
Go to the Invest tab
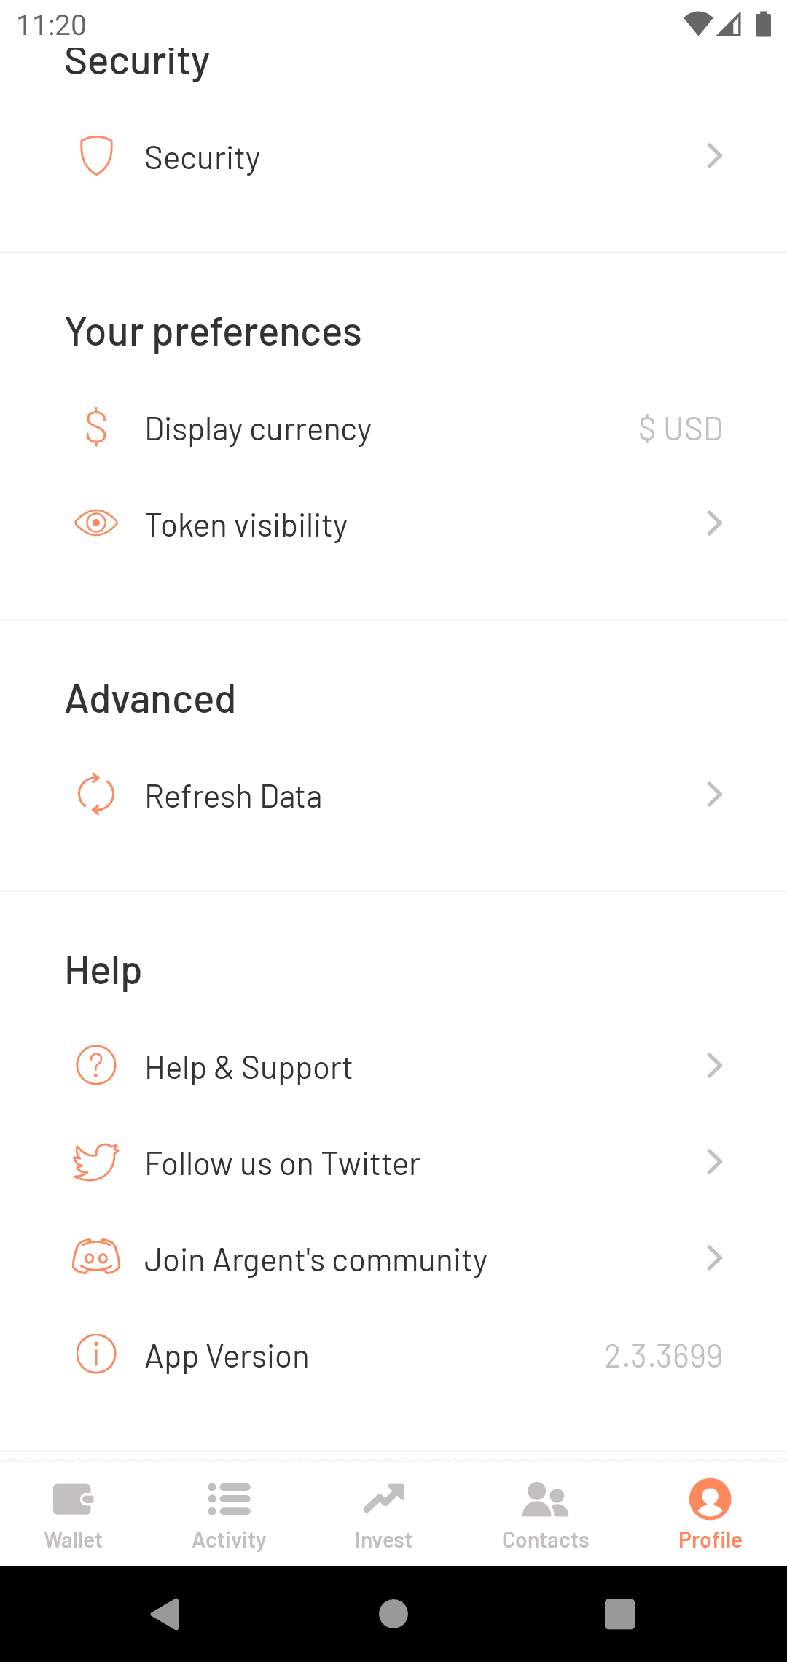click(x=383, y=1513)
